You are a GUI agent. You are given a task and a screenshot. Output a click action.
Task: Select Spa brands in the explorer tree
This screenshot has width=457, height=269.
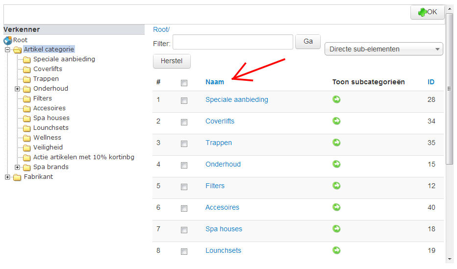pos(51,167)
